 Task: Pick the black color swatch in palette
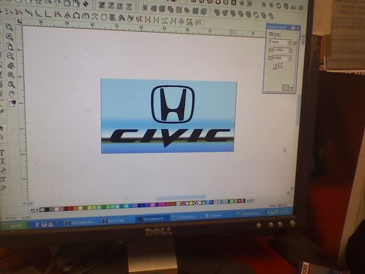pos(47,209)
